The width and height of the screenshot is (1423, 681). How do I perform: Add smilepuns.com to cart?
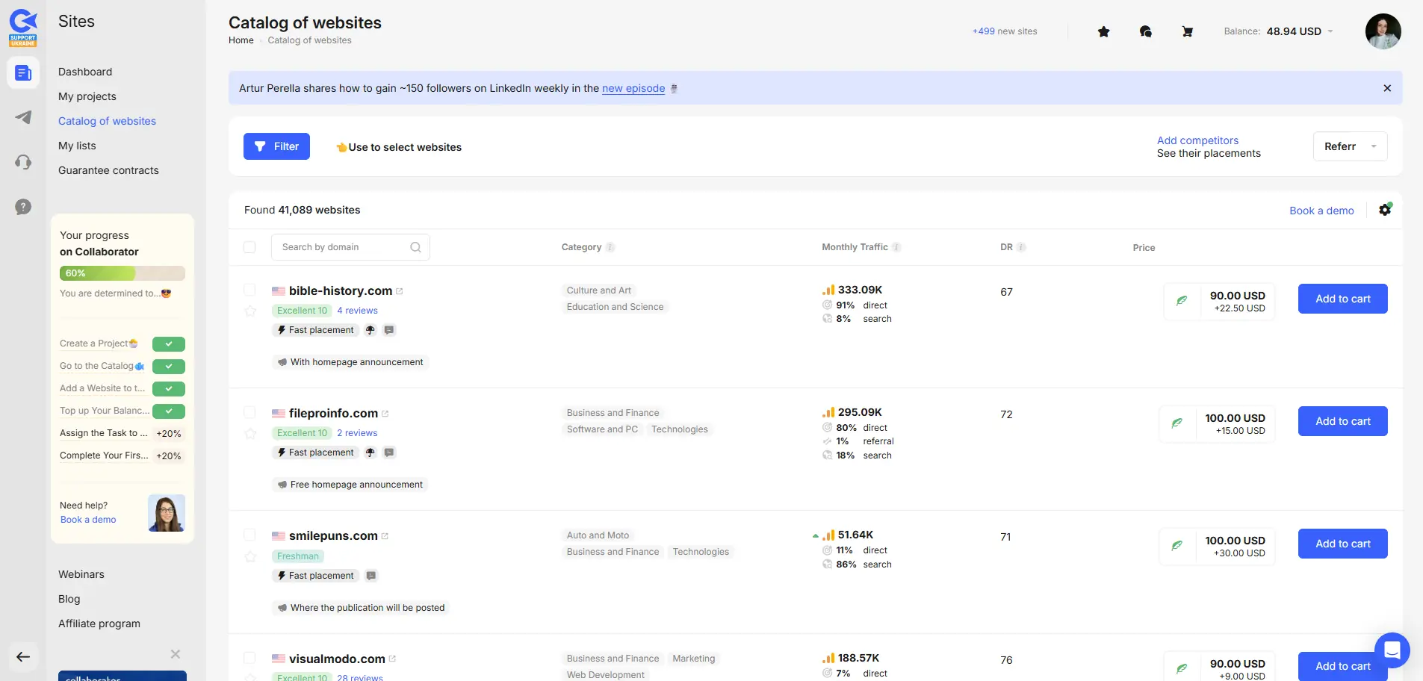[x=1342, y=544]
